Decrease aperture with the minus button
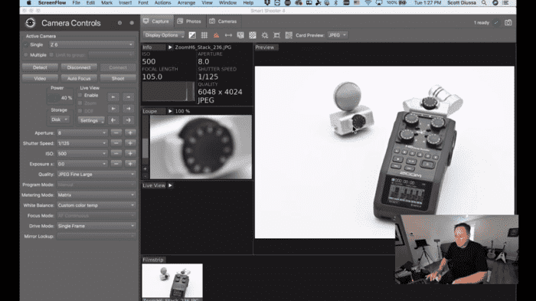Viewport: 536px width, 301px height. [116, 133]
